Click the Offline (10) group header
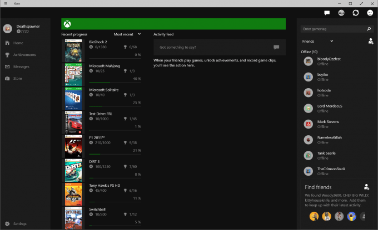Screen dimensions: 378x230 click(x=309, y=52)
